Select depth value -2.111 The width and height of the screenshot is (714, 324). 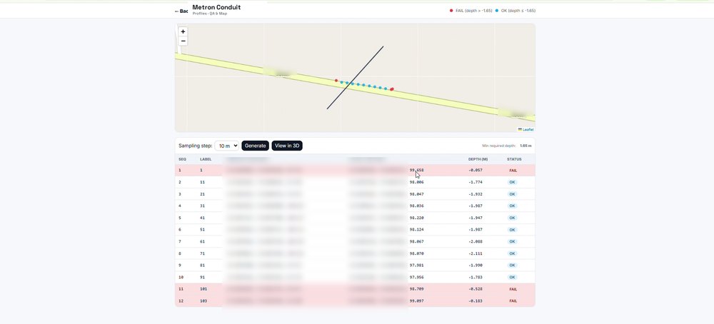476,253
